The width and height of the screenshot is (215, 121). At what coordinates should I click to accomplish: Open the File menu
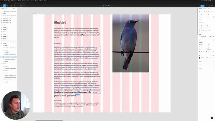(9, 1)
